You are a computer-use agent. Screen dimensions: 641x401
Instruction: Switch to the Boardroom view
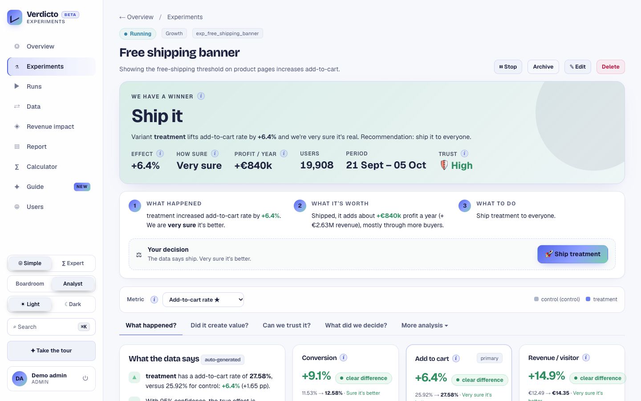click(30, 284)
